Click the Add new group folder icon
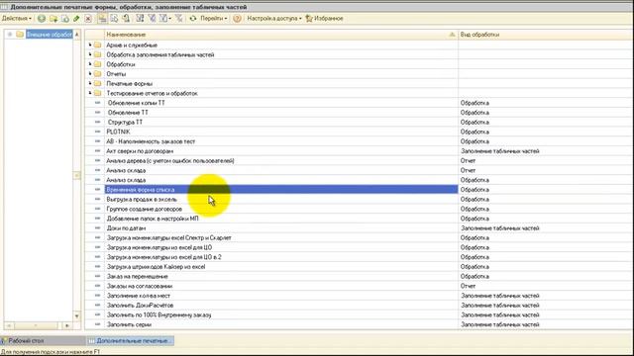 [x=53, y=19]
